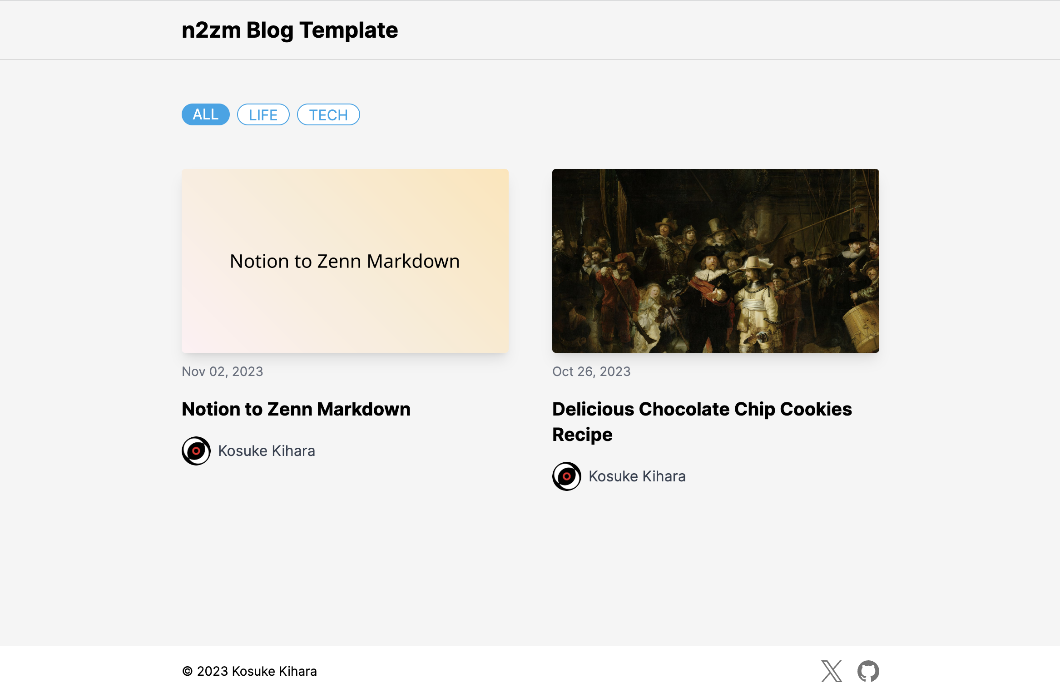
Task: Go home via n2zm Blog Template title
Action: tap(290, 30)
